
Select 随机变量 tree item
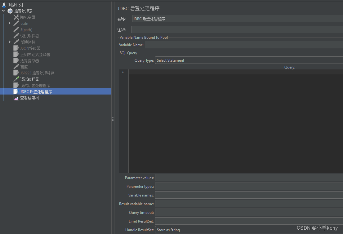[x=28, y=17]
